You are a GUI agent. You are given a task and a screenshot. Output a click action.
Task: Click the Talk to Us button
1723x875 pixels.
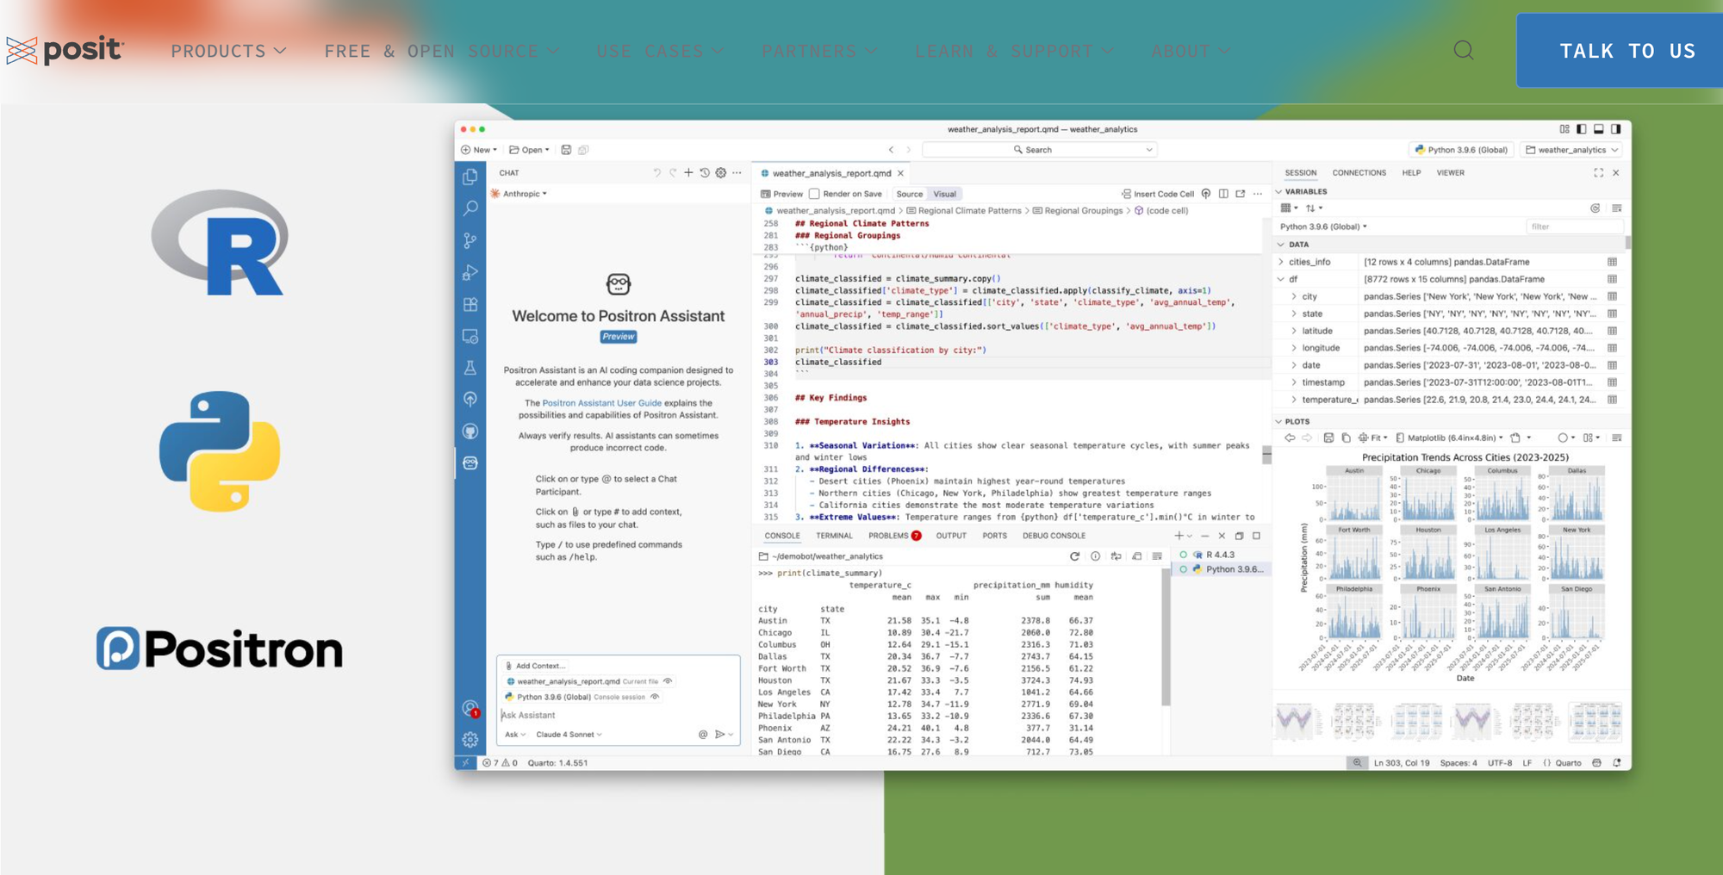coord(1620,51)
